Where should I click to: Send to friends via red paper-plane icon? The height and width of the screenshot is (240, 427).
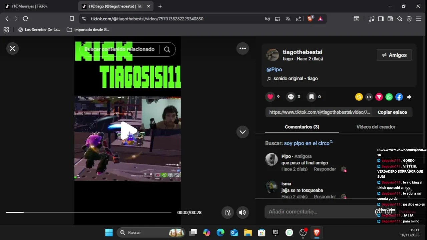tap(379, 97)
